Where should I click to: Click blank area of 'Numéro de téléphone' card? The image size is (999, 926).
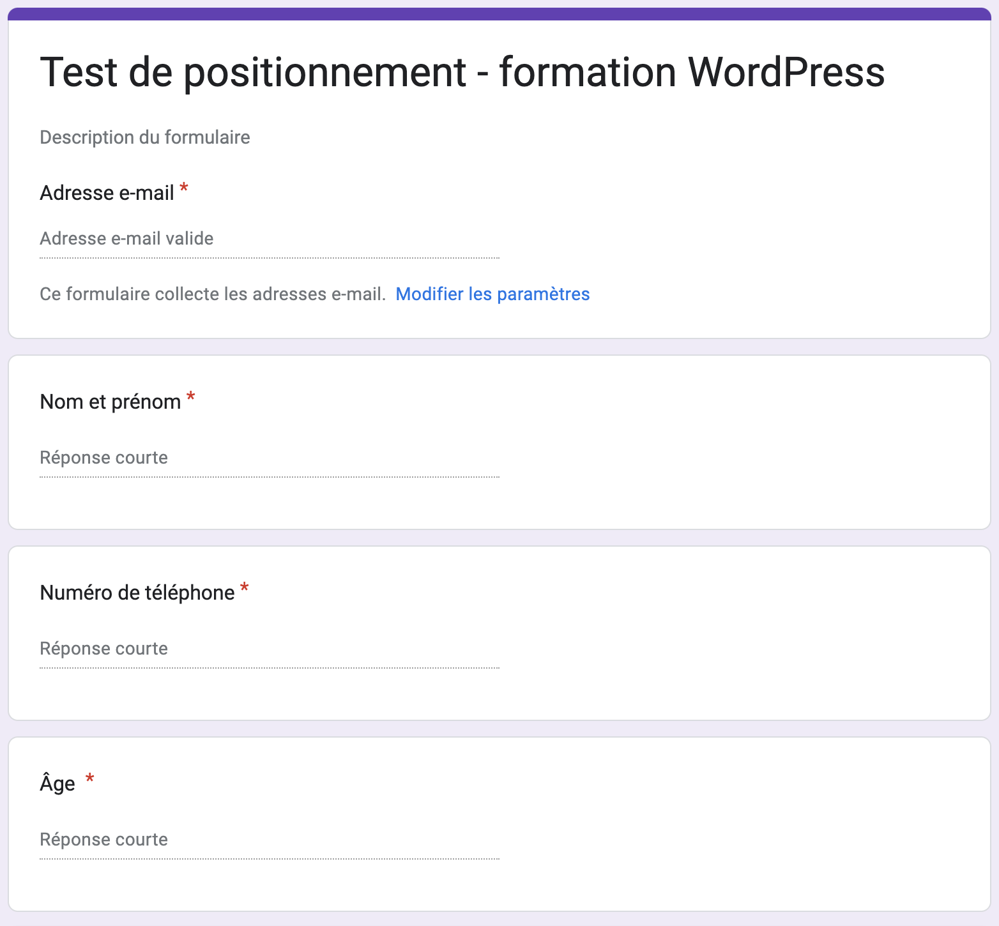735,632
